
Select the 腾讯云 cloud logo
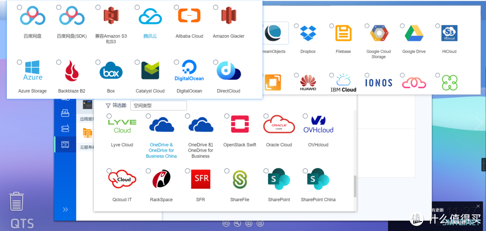point(150,16)
